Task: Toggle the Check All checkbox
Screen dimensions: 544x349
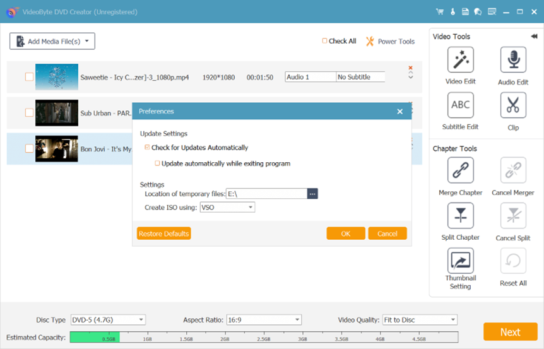Action: (x=324, y=41)
